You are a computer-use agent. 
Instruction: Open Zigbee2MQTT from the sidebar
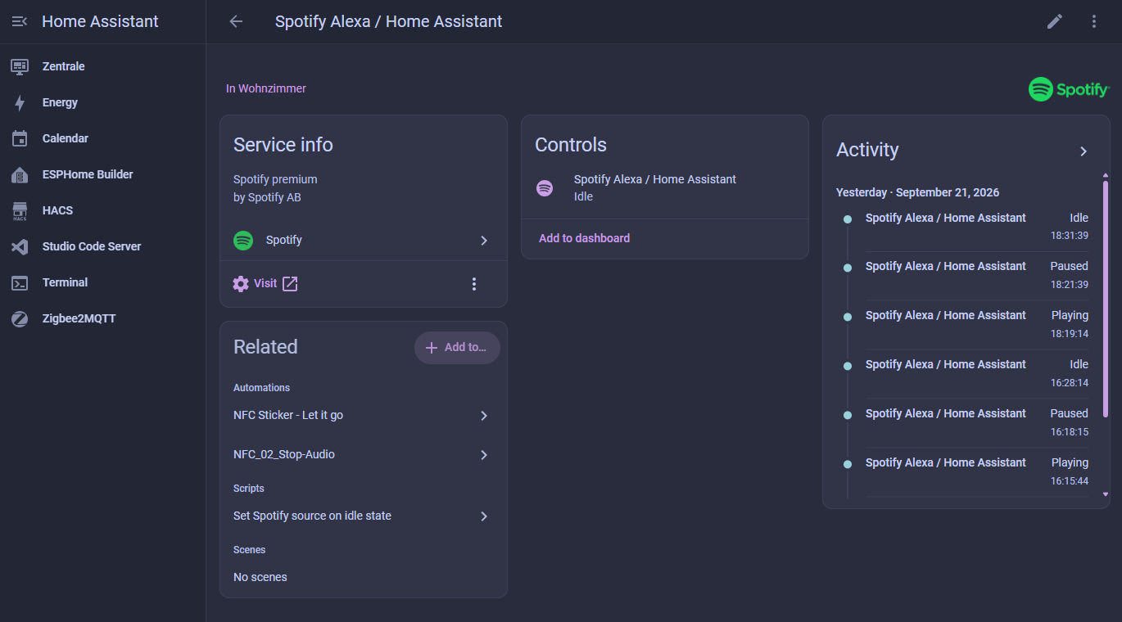[79, 318]
